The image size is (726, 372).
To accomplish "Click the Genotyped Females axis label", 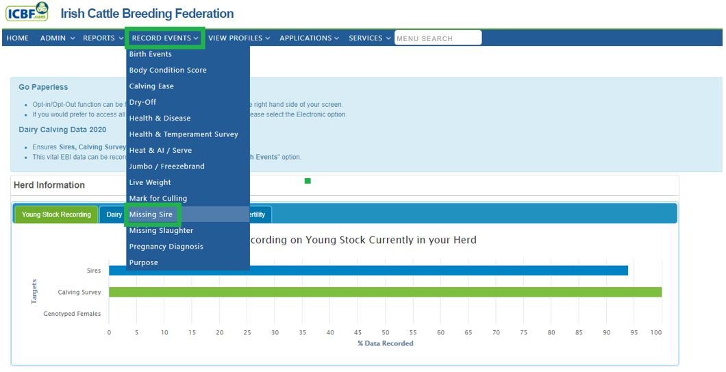I will point(72,314).
